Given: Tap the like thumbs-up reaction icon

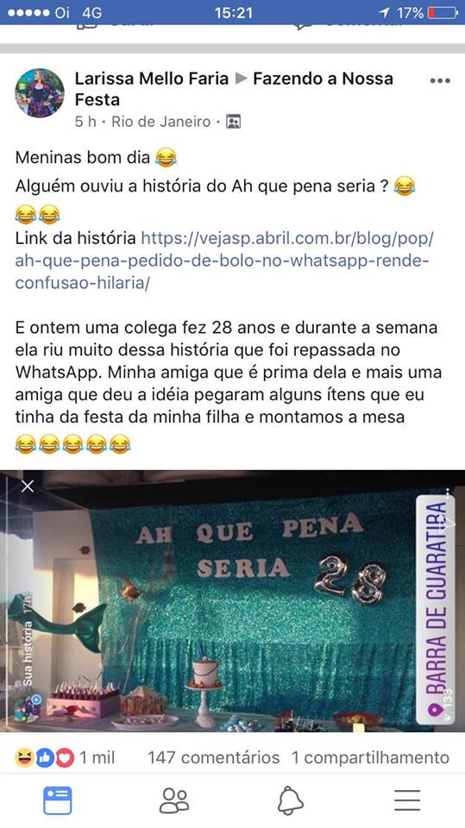Looking at the screenshot, I should (44, 758).
